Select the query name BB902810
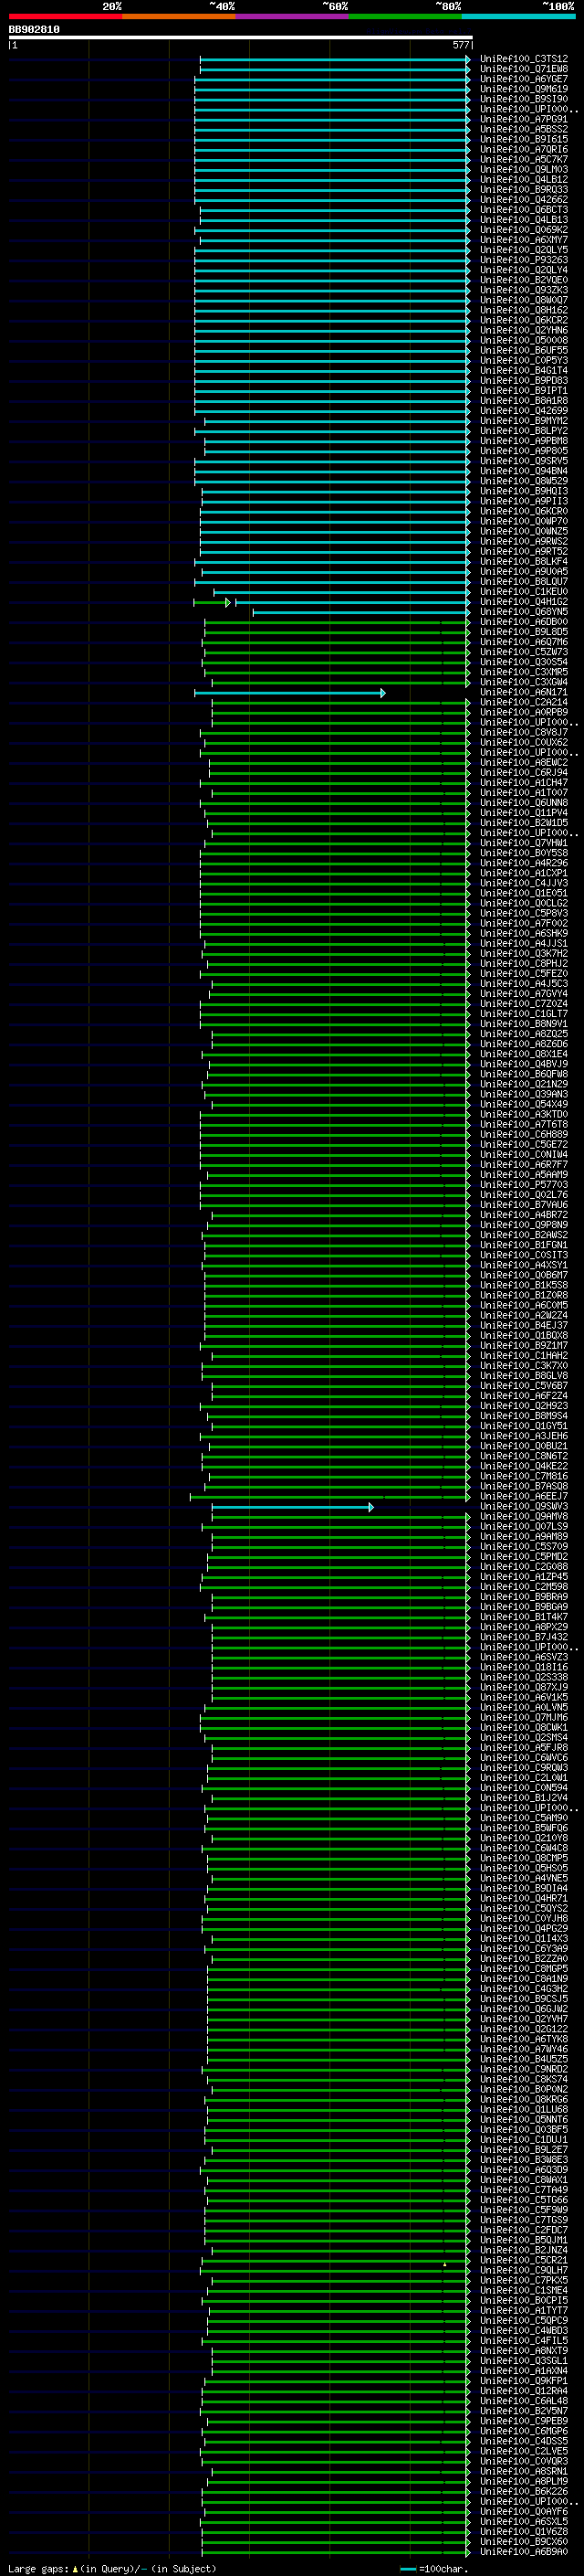This screenshot has height=2576, width=584. [x=34, y=30]
